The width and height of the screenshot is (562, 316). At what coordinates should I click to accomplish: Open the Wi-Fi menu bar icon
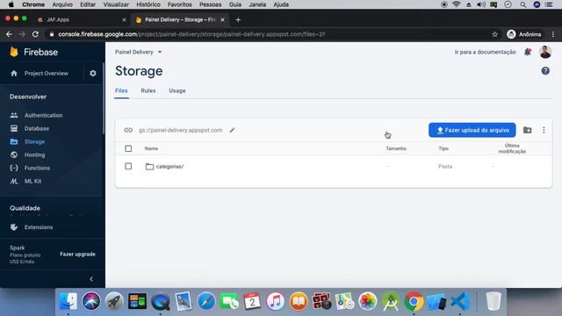coord(456,4)
